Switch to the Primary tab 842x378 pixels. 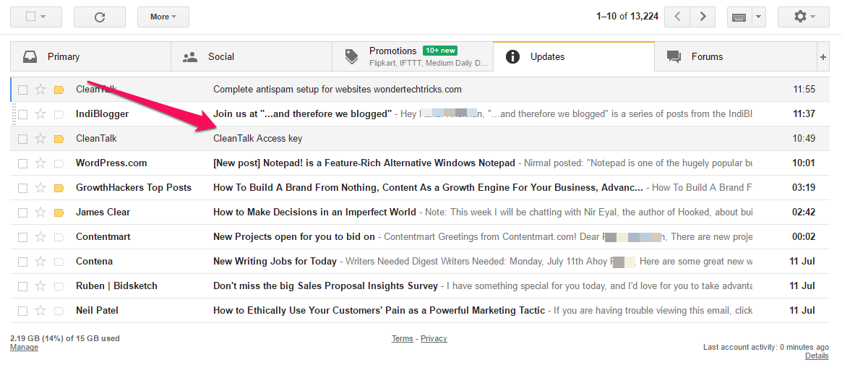point(90,57)
